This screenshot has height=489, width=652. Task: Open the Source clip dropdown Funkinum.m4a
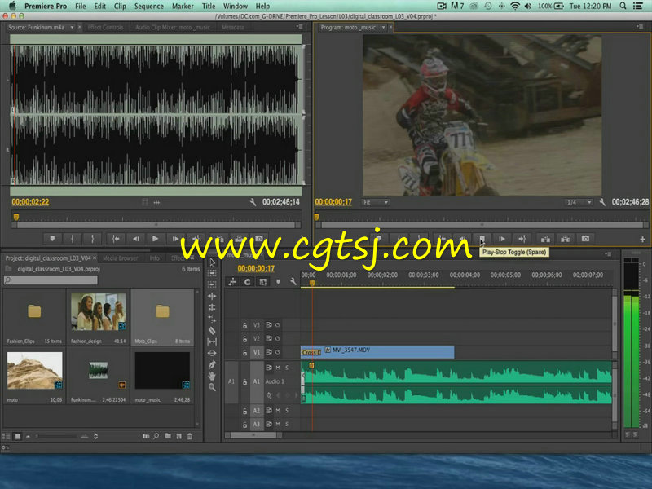[x=72, y=27]
